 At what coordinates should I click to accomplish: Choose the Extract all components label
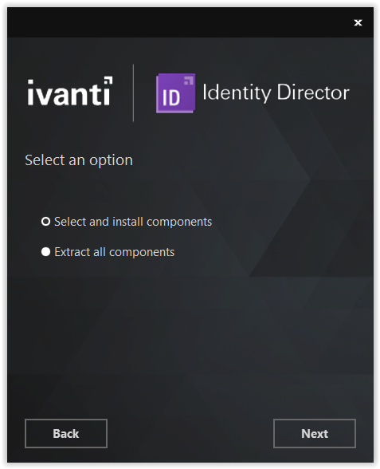click(115, 252)
